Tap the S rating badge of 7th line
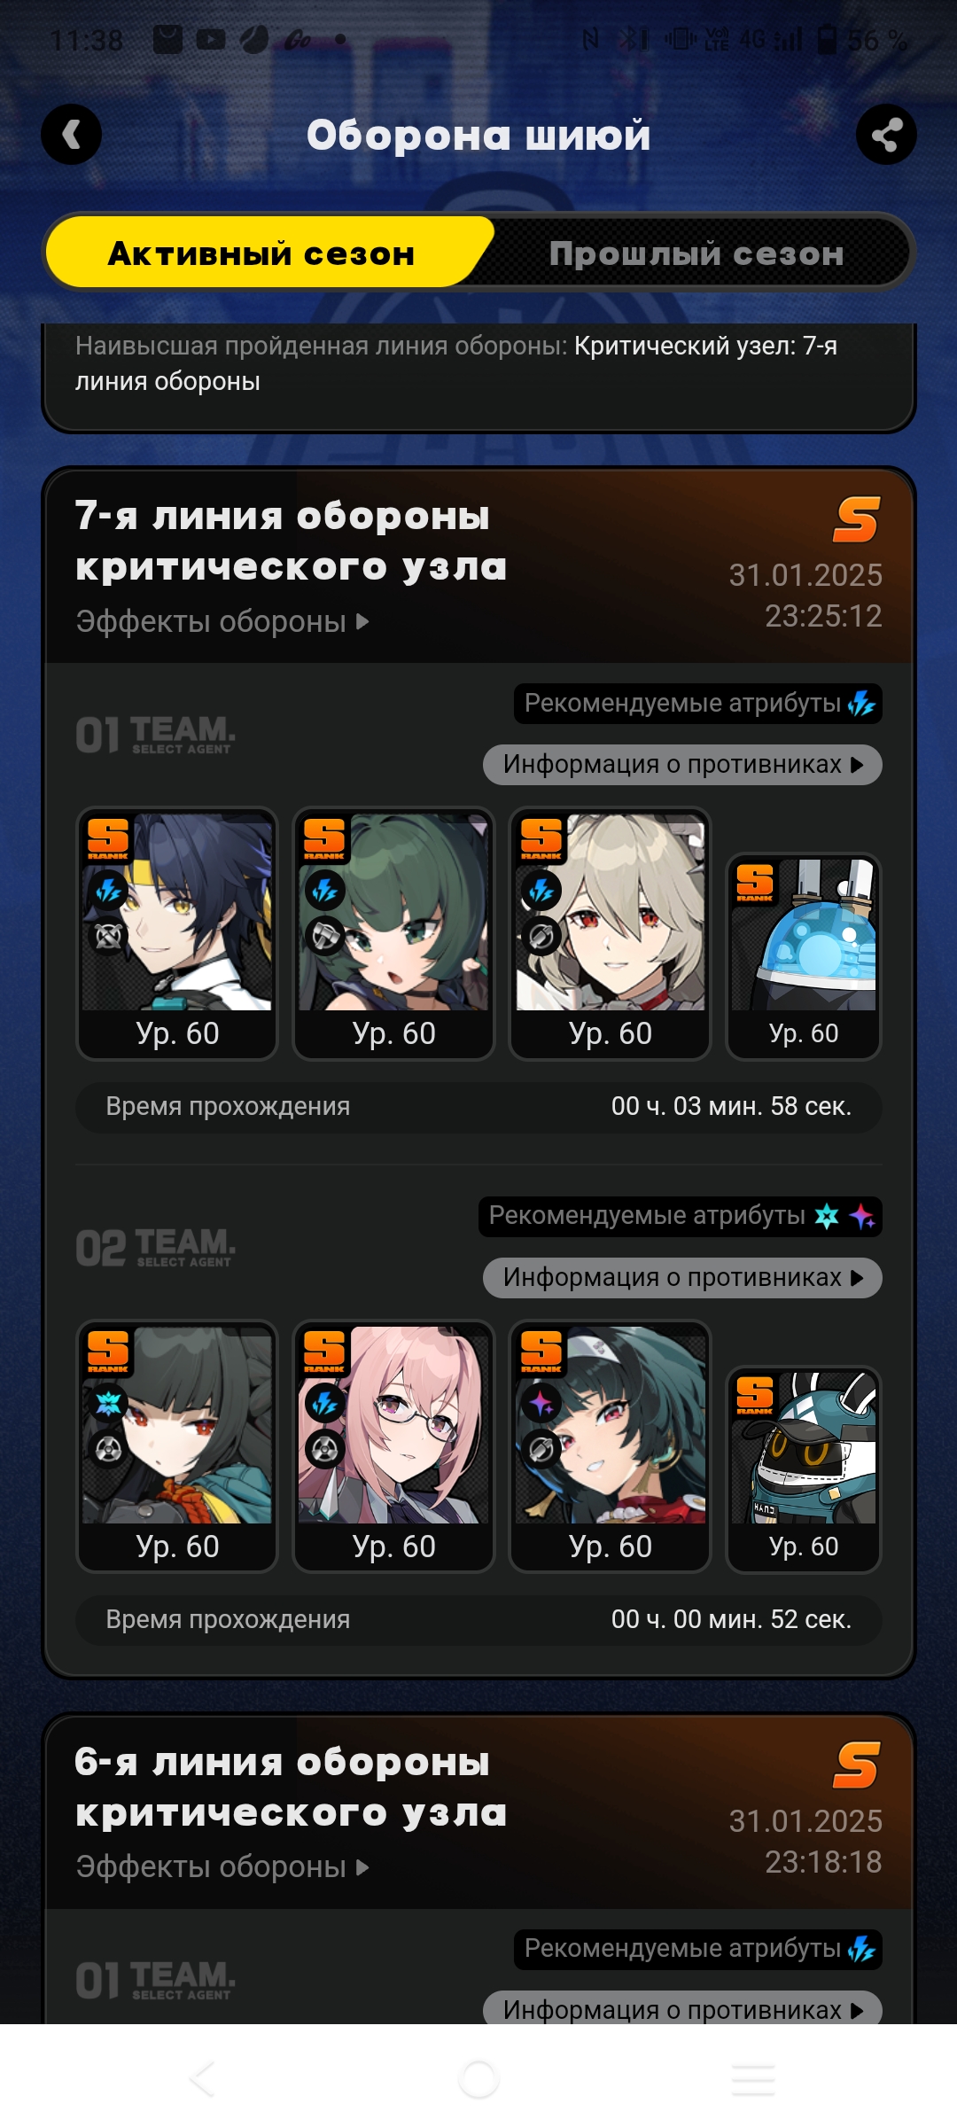This screenshot has height=2127, width=957. click(856, 519)
